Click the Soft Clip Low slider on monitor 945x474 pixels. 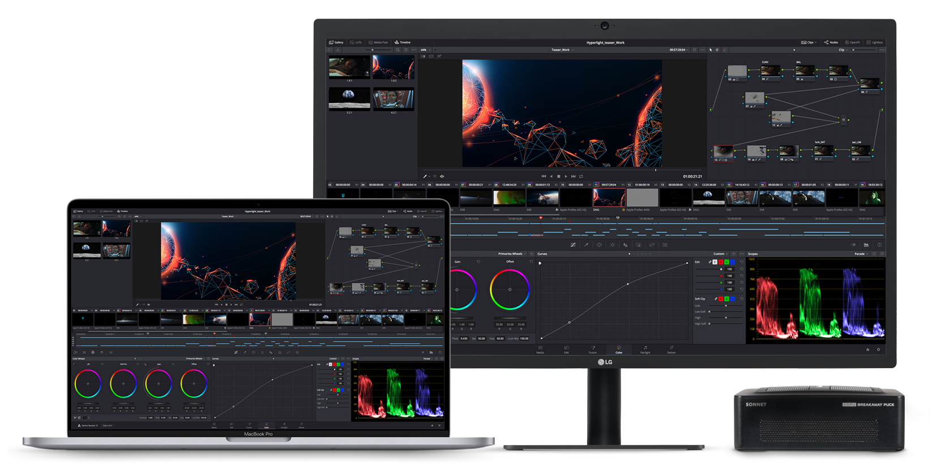point(726,306)
